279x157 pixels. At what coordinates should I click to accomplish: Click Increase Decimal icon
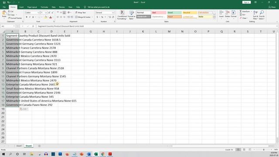(109, 17)
